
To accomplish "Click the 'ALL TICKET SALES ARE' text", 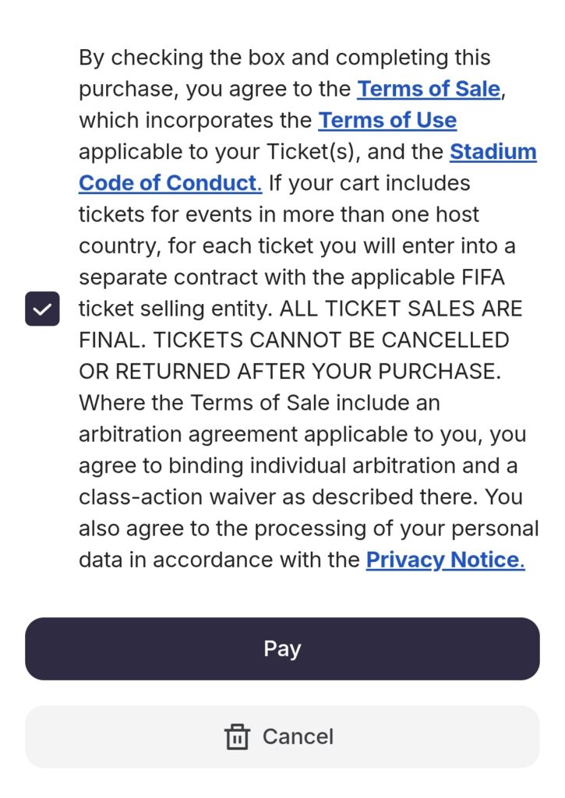I will pyautogui.click(x=401, y=309).
